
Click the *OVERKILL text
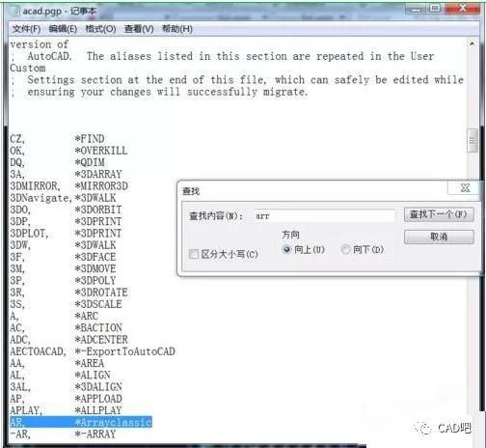[101, 151]
